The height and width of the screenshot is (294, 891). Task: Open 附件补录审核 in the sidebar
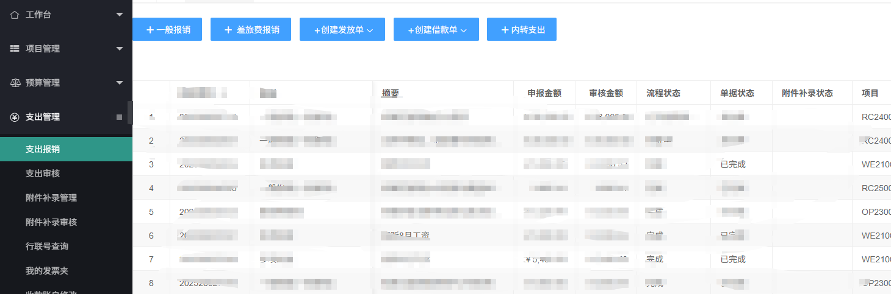[x=51, y=222]
